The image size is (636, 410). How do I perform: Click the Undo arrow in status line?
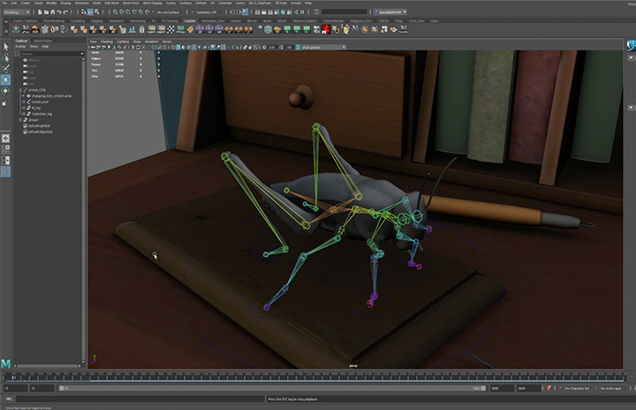[x=59, y=12]
